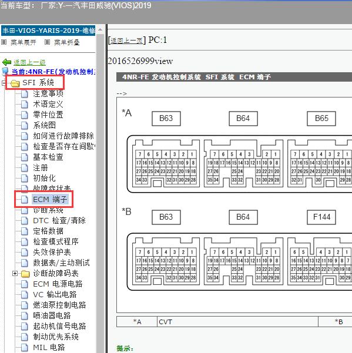Click page icon beside 制动优先系统
Image resolution: width=352 pixels, height=353 pixels.
24,337
